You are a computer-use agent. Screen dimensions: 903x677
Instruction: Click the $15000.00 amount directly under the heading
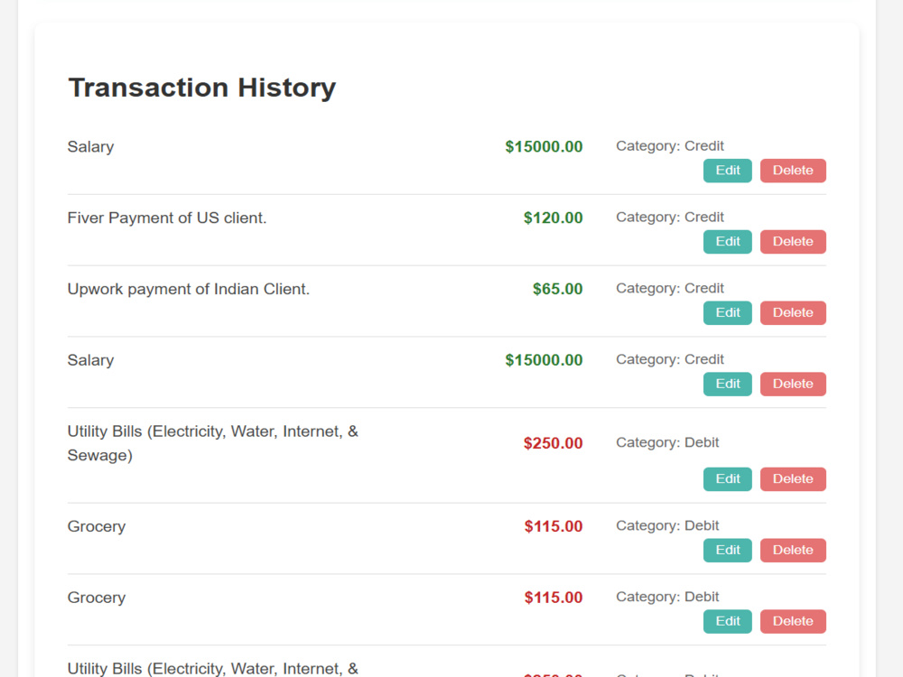544,147
